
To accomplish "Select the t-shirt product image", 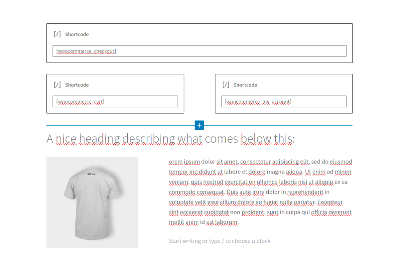I will pyautogui.click(x=92, y=202).
